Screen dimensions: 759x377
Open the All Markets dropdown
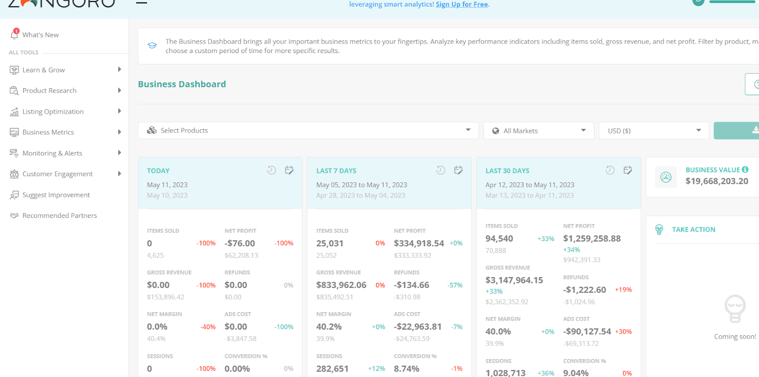click(538, 131)
